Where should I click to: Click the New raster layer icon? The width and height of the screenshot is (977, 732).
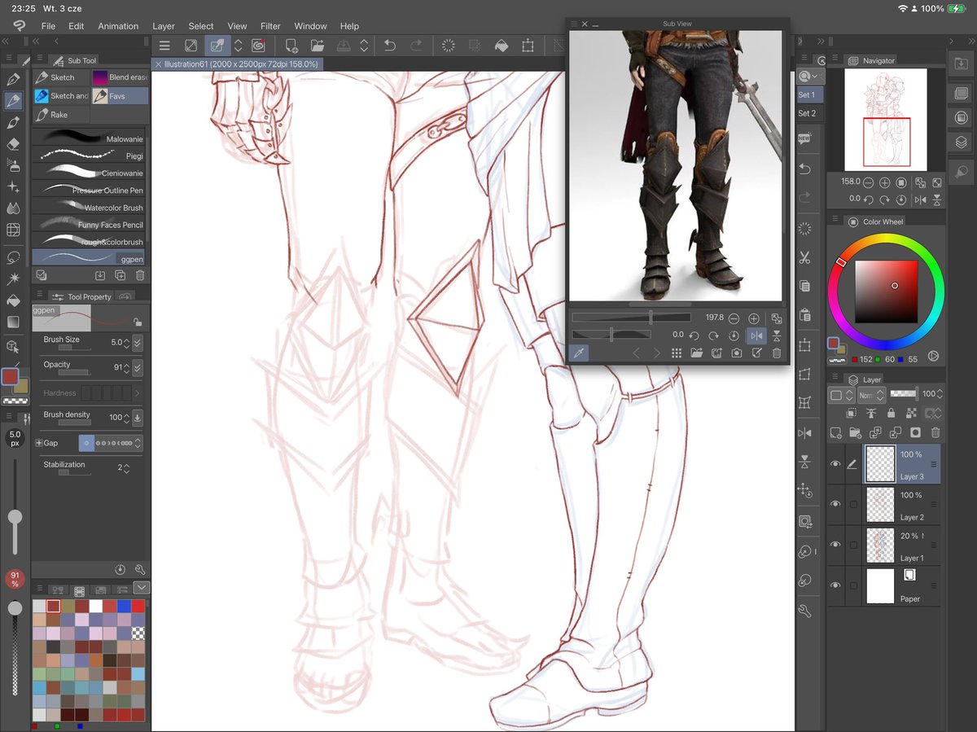(x=835, y=432)
